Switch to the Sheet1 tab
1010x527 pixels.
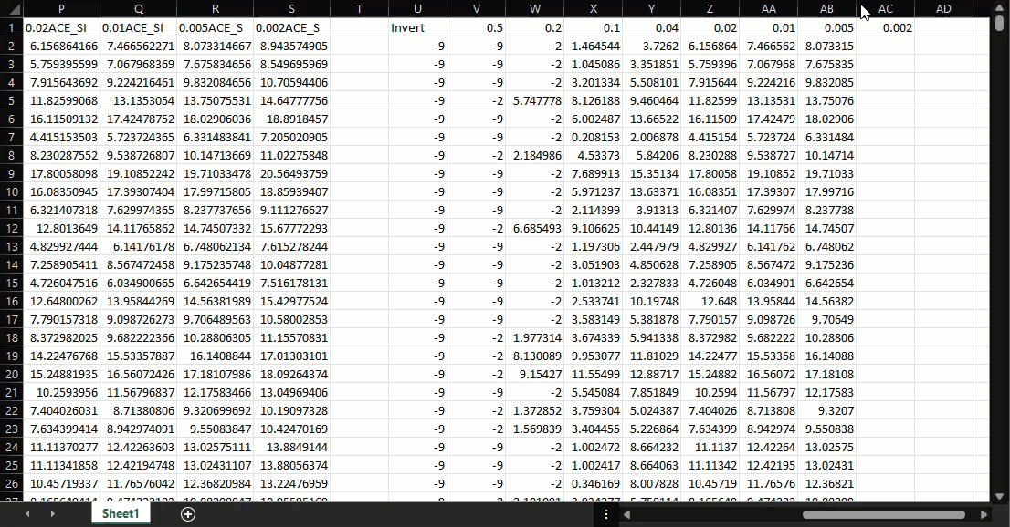click(121, 514)
